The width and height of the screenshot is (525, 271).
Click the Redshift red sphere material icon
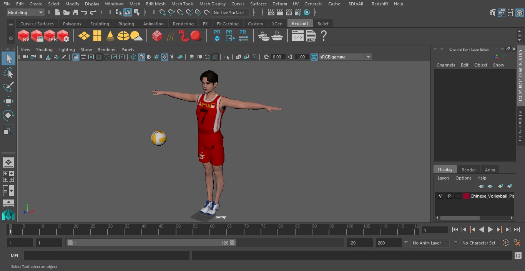point(196,36)
